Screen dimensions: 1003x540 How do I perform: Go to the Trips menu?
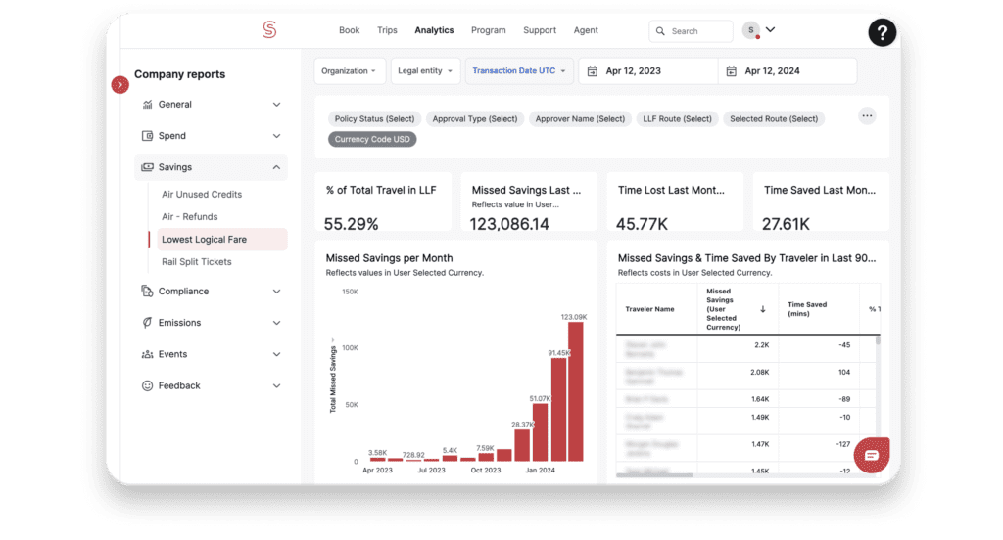pos(387,30)
